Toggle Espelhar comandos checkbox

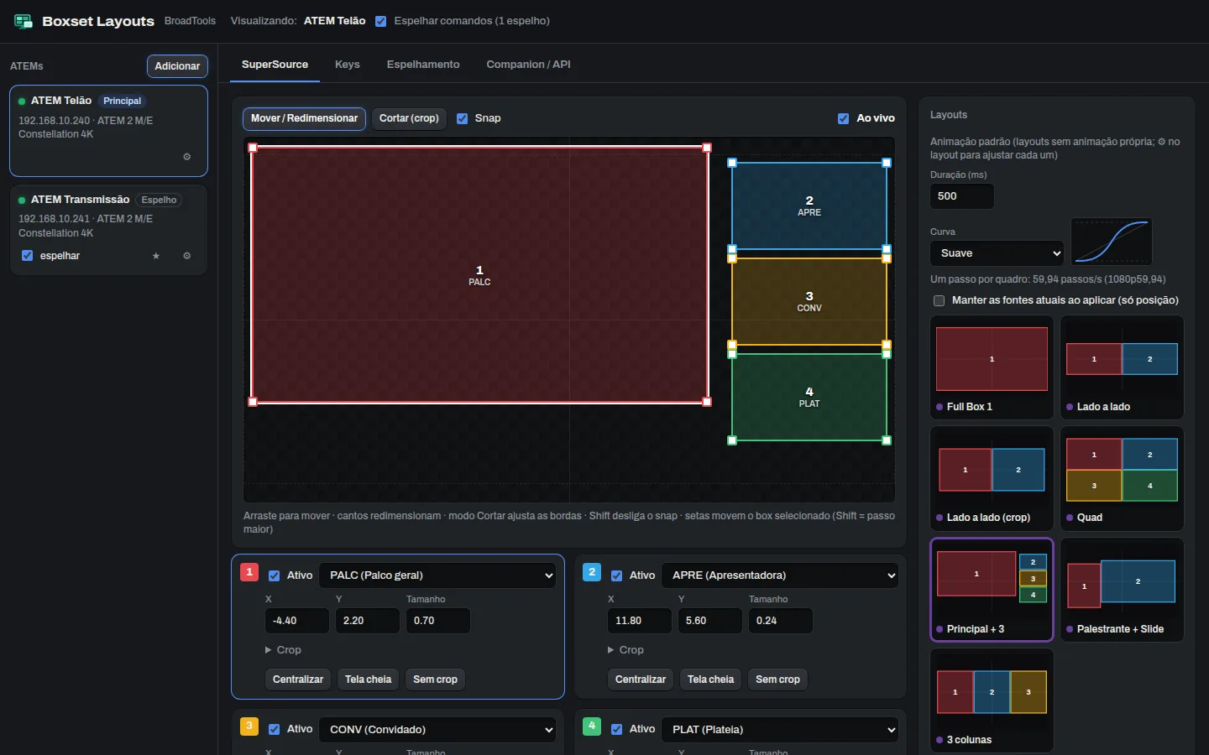381,21
